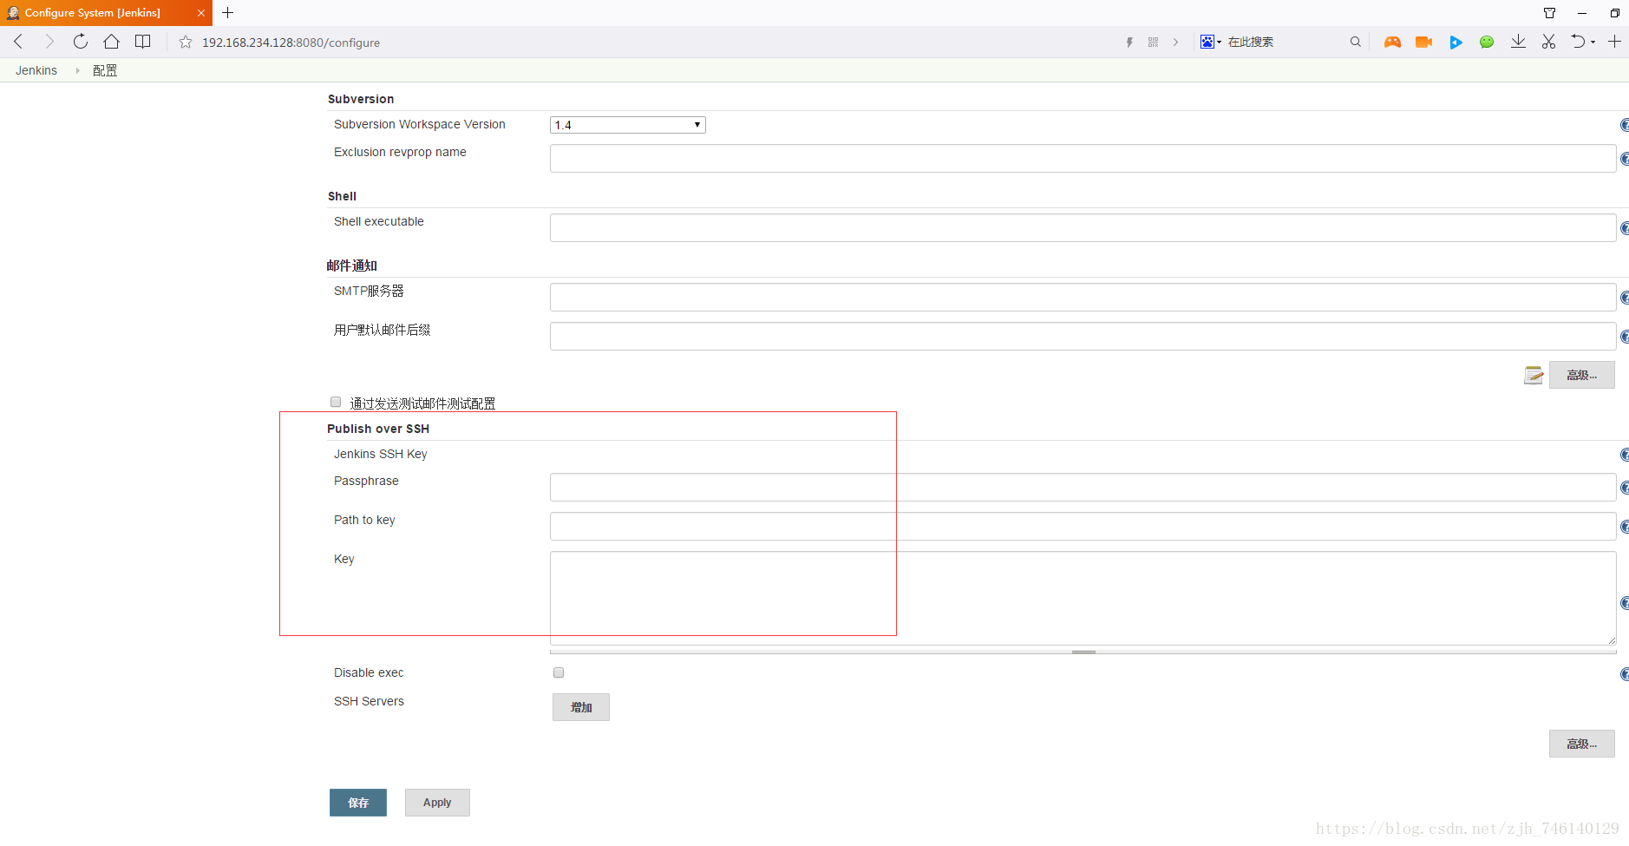This screenshot has height=846, width=1629.
Task: Open the Subversion Workspace Version dropdown
Action: click(x=628, y=125)
